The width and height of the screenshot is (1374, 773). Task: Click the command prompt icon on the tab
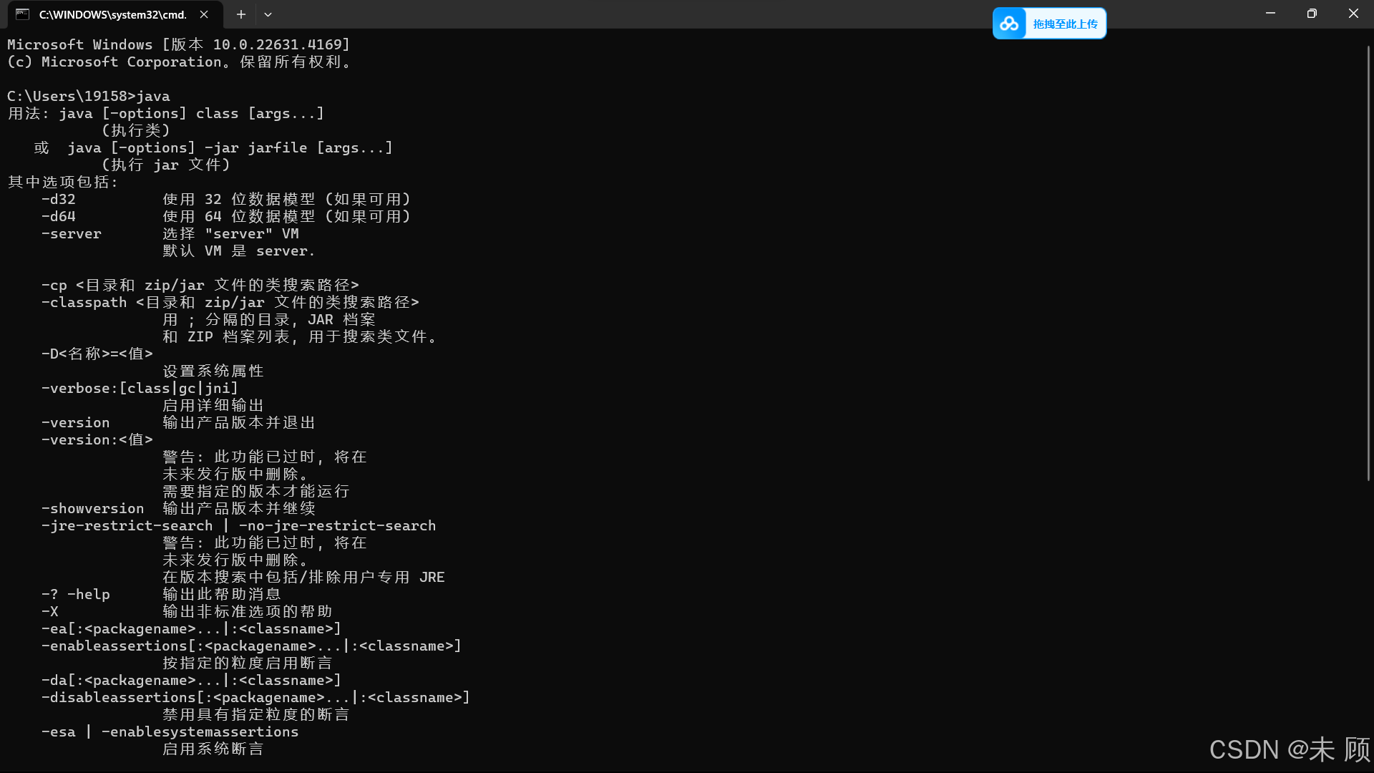coord(21,14)
